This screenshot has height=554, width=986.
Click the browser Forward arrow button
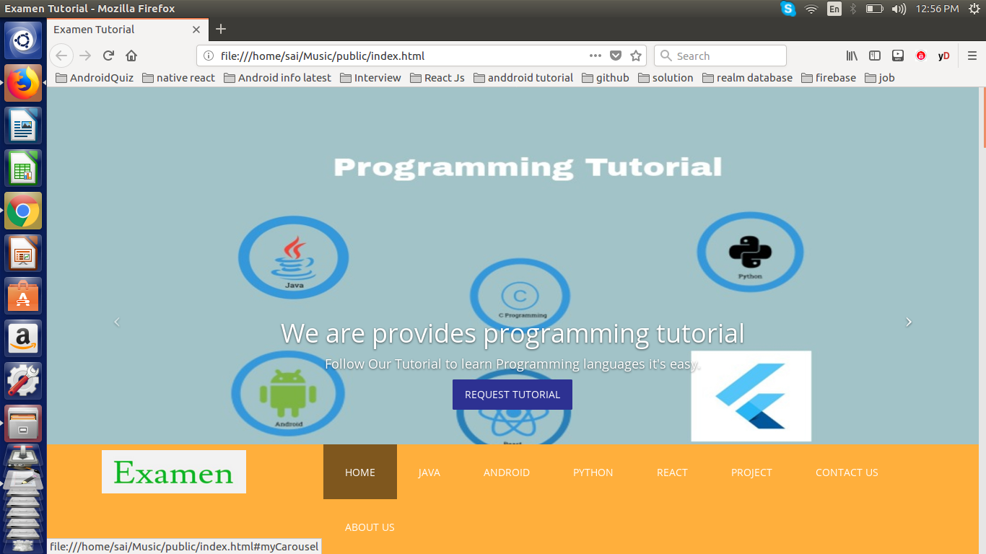85,56
